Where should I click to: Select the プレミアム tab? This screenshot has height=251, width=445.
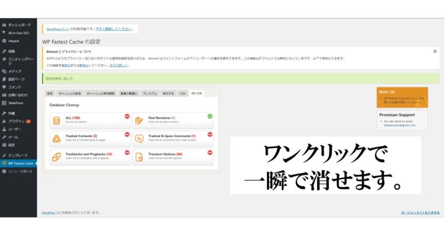(150, 94)
